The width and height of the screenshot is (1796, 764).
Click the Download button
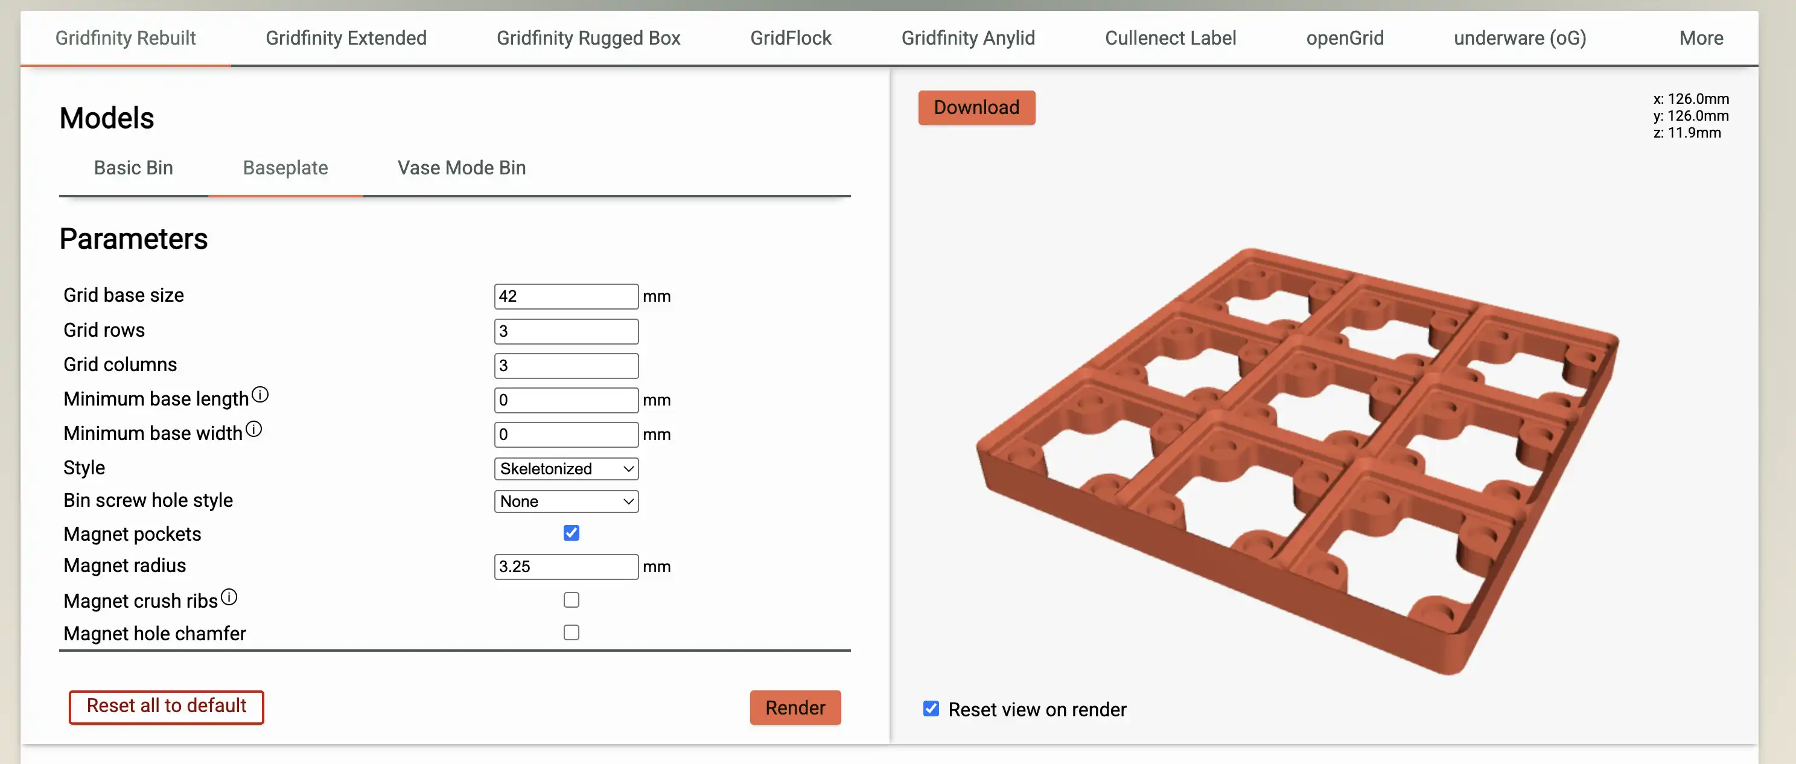[976, 107]
